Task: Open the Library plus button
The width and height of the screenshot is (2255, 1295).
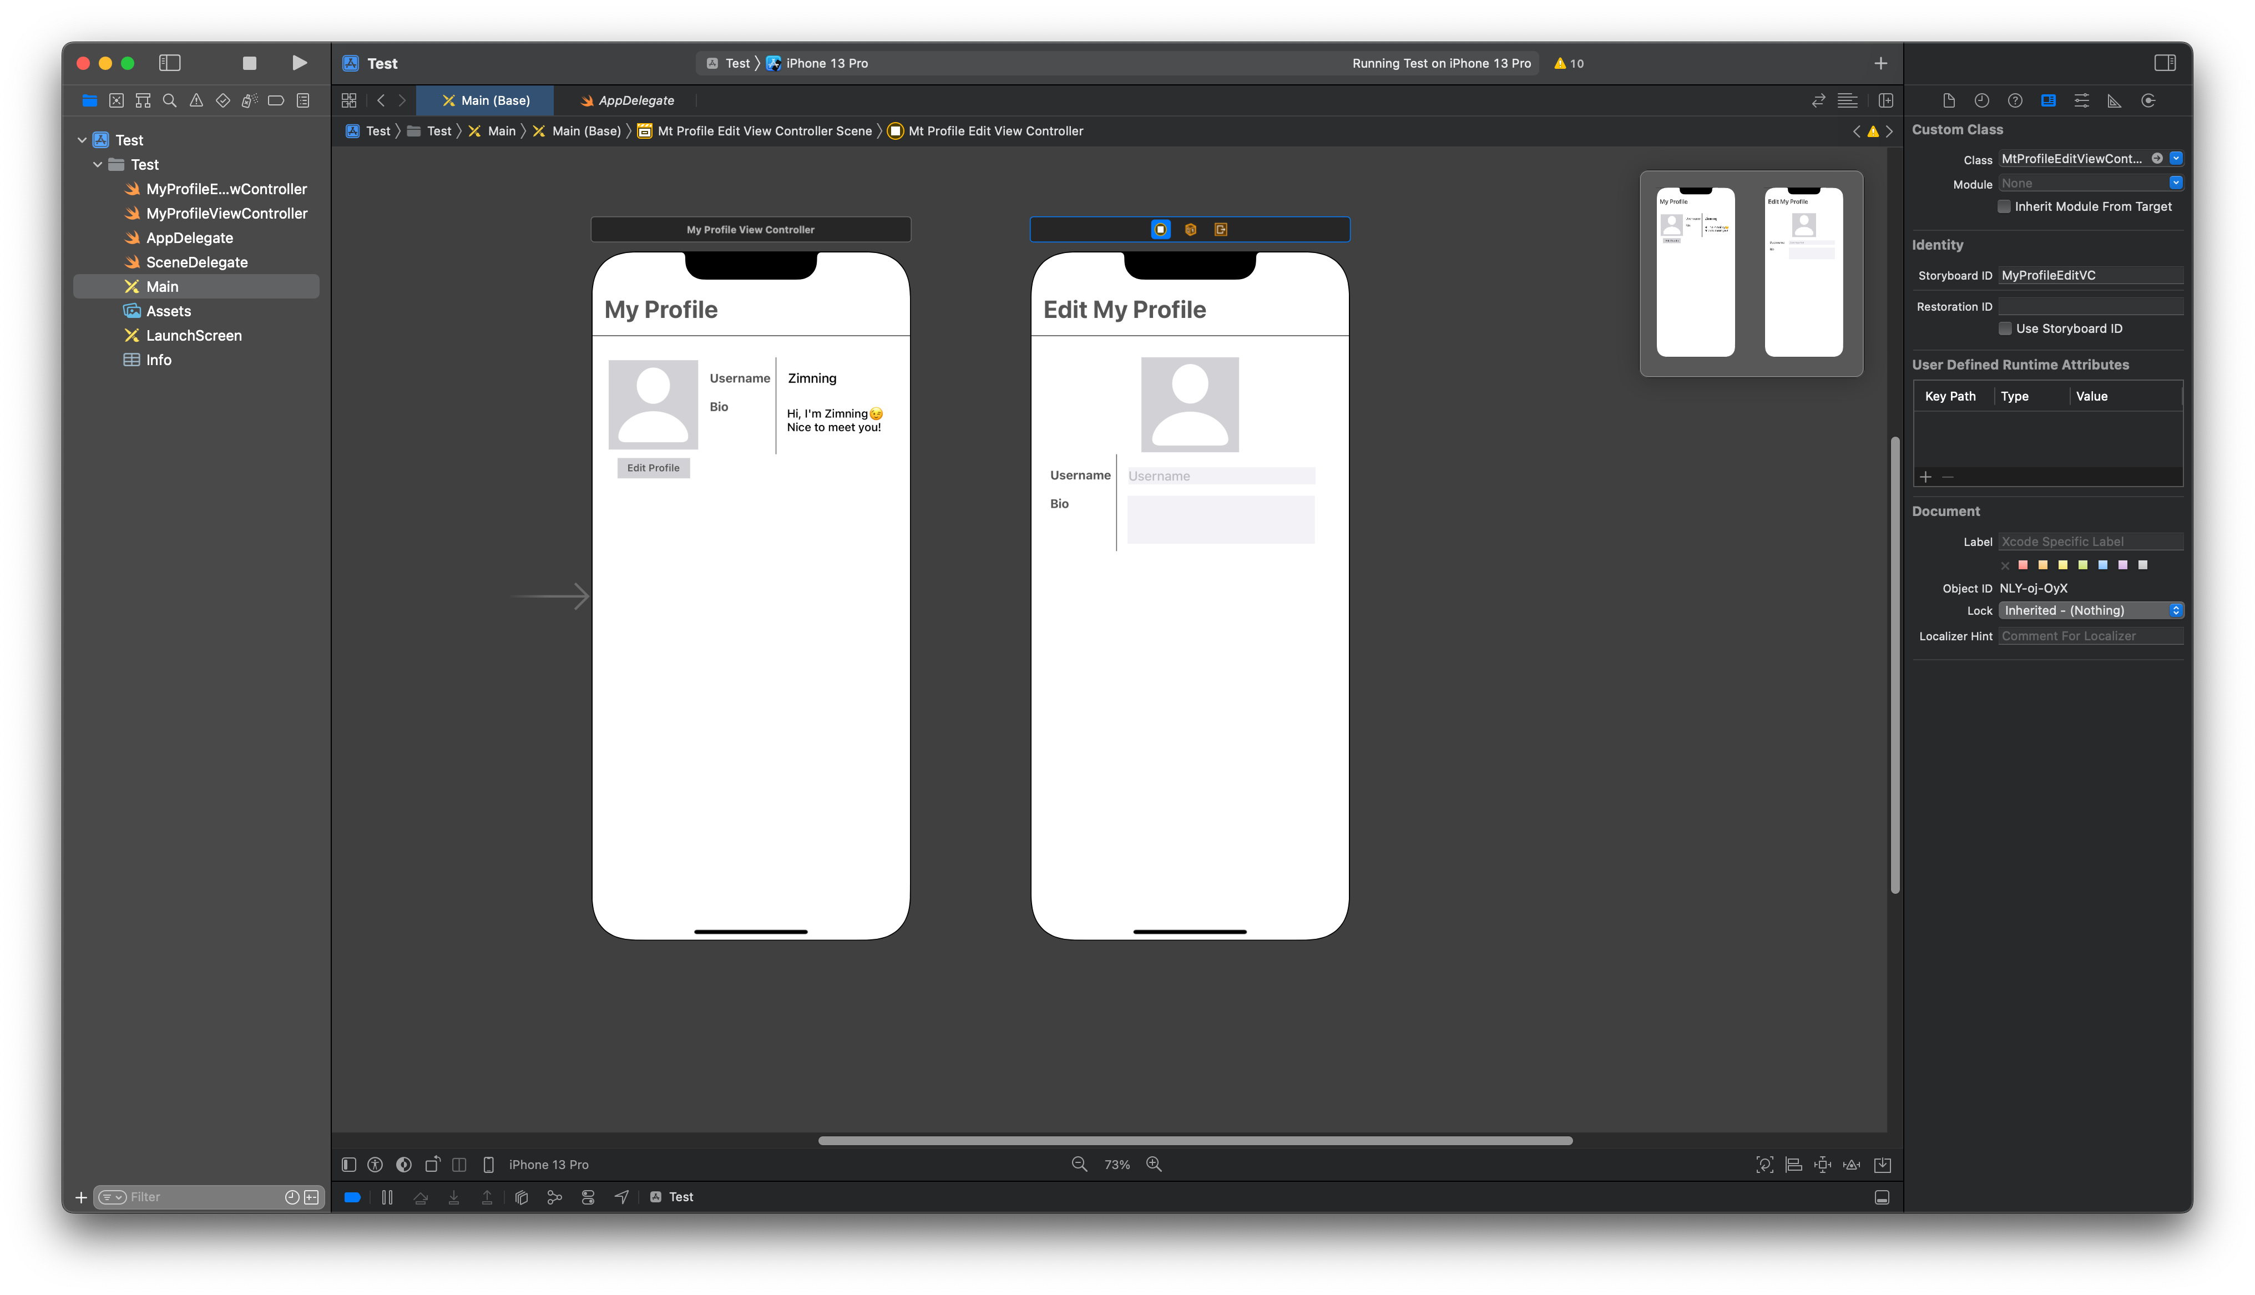Action: [1880, 63]
